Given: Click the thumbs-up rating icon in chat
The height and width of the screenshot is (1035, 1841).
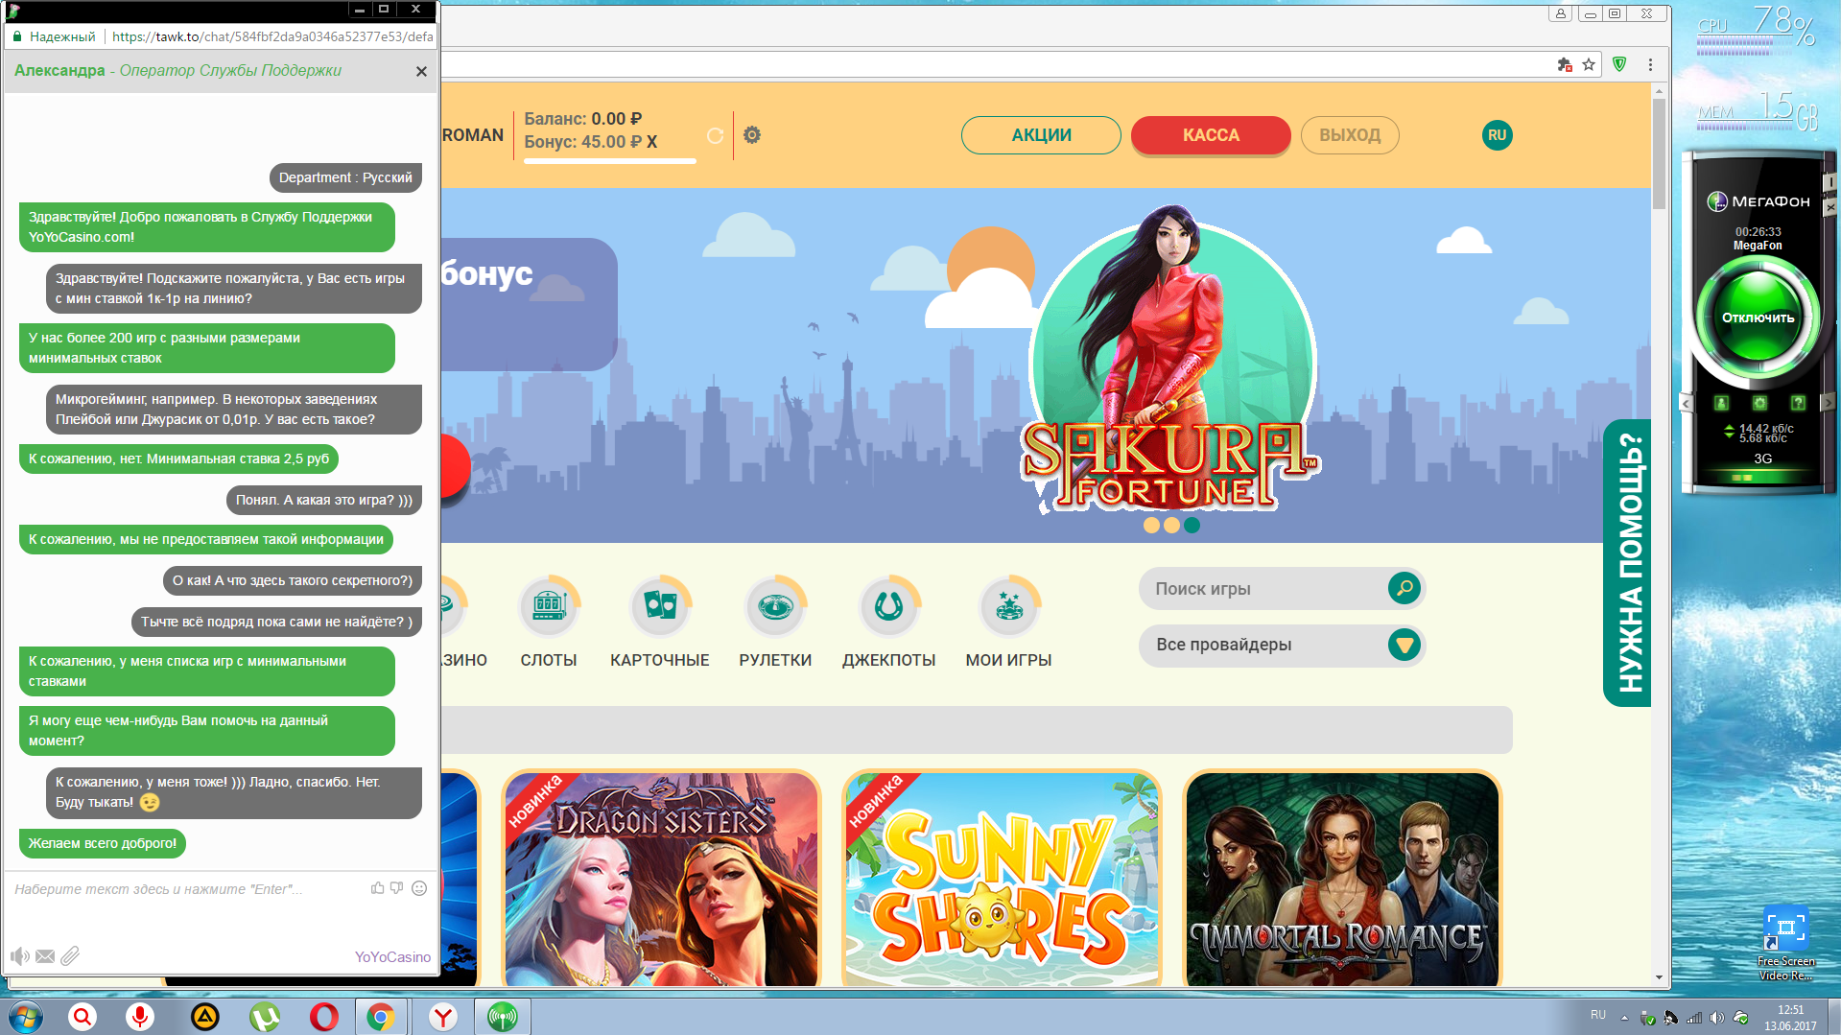Looking at the screenshot, I should click(x=378, y=888).
